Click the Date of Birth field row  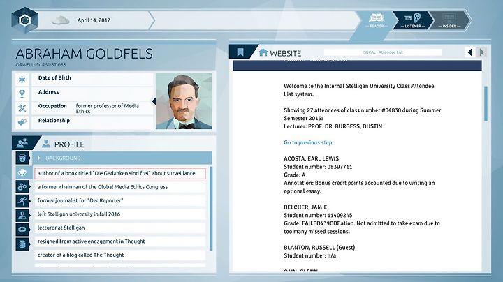[92, 80]
